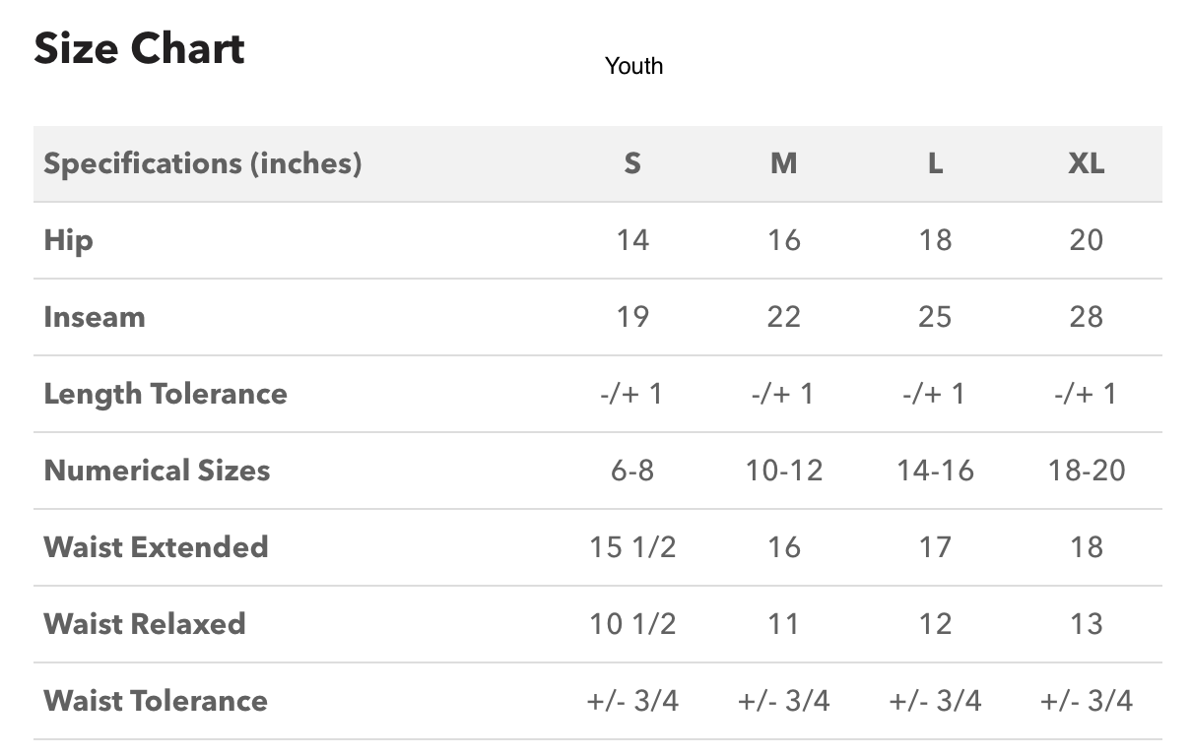Select the Specifications (inches) column header
This screenshot has width=1192, height=756.
tap(203, 163)
